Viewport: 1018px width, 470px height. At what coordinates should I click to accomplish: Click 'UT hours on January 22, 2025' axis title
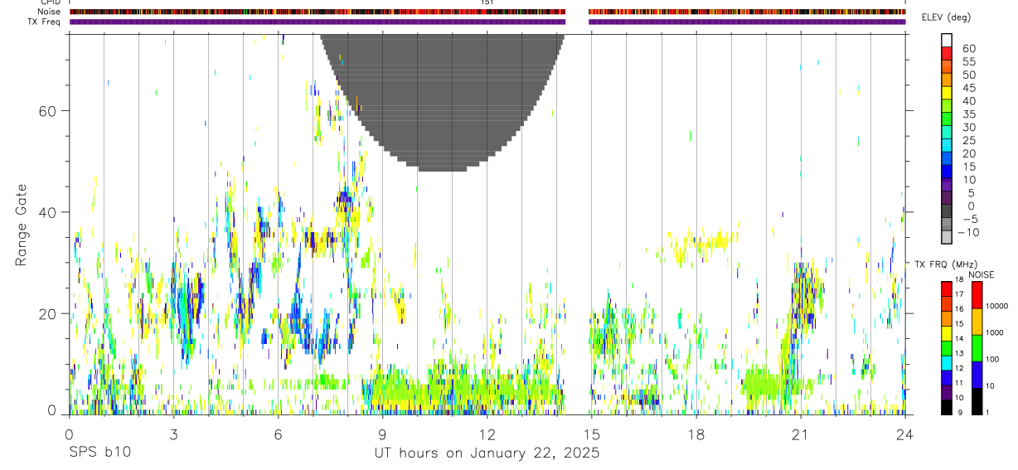486,453
